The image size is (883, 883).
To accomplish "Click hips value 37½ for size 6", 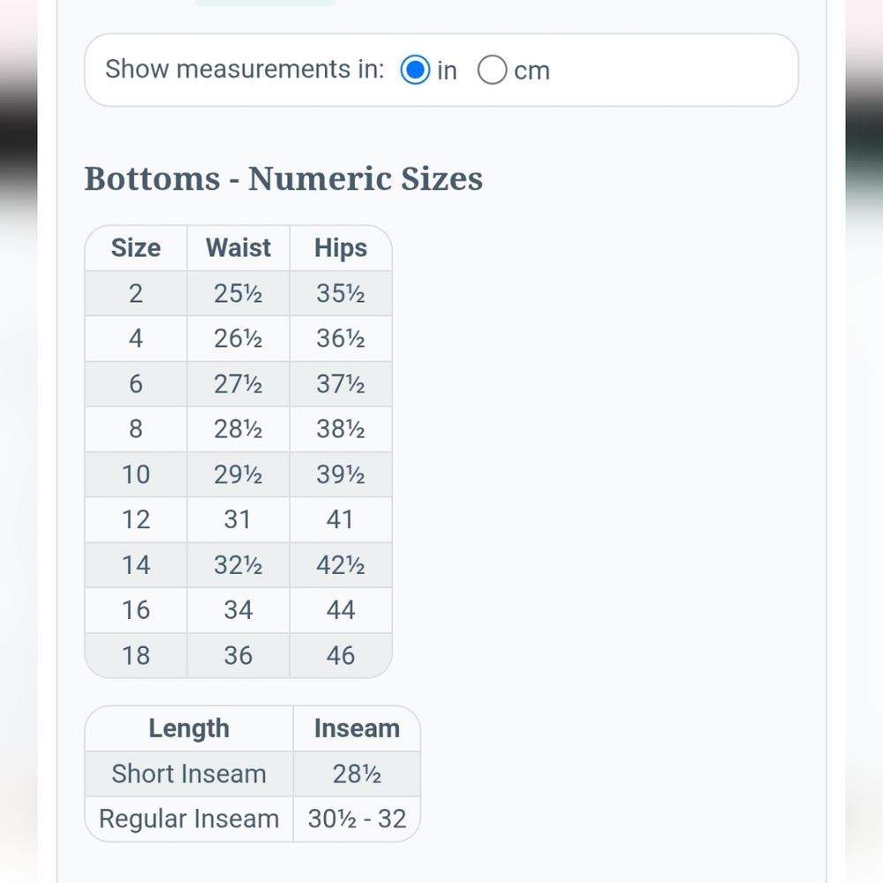I will point(341,384).
